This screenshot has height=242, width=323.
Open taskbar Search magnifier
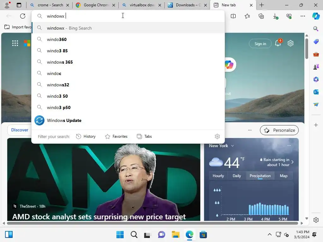[x=134, y=234]
